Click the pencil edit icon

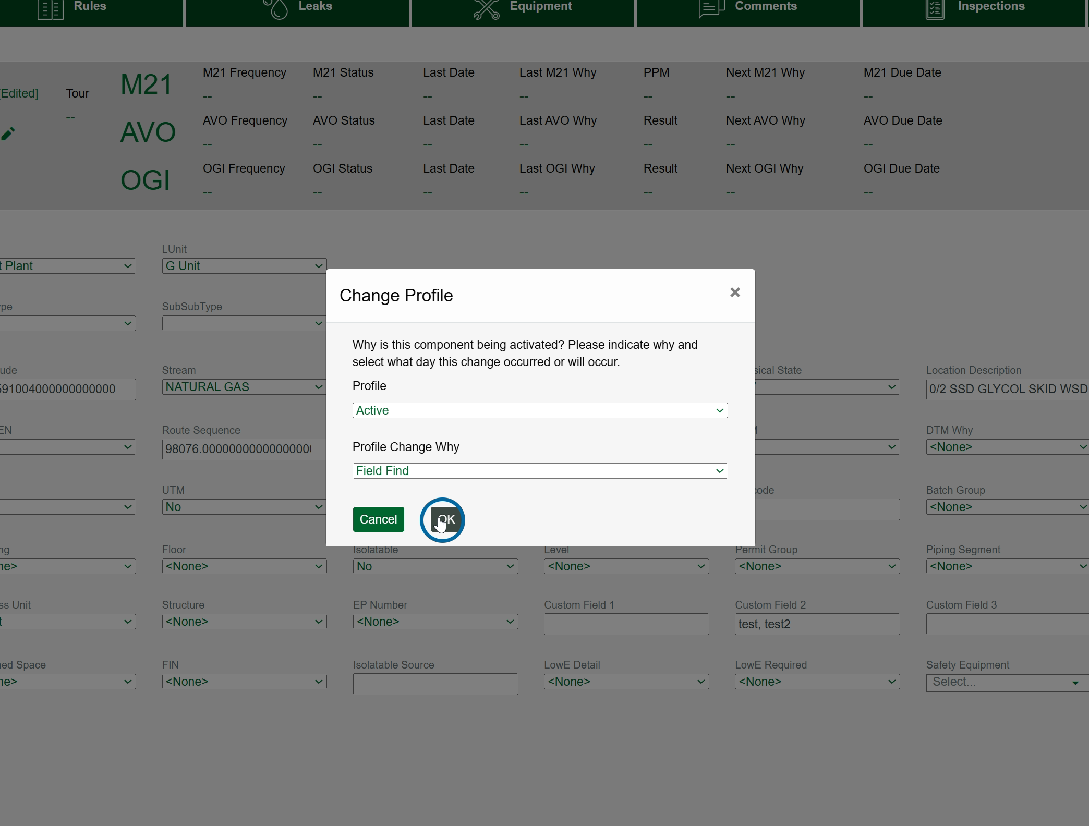point(8,134)
